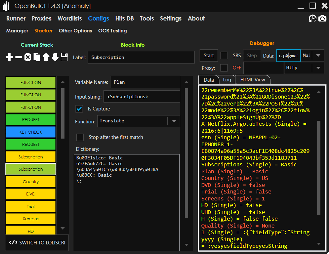Image resolution: width=329 pixels, height=254 pixels.
Task: Move the Subscription block up with arrow icon
Action: click(x=46, y=57)
